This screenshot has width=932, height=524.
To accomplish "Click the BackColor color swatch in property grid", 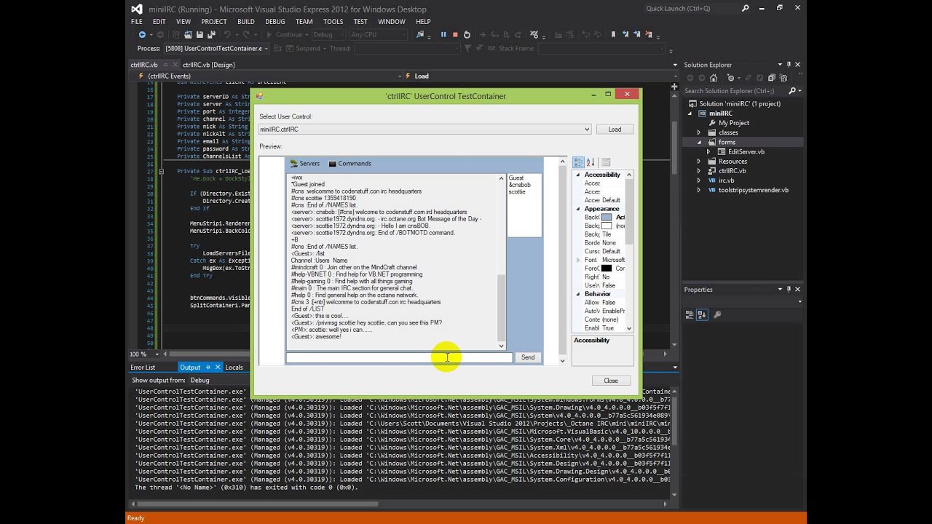I will point(607,217).
